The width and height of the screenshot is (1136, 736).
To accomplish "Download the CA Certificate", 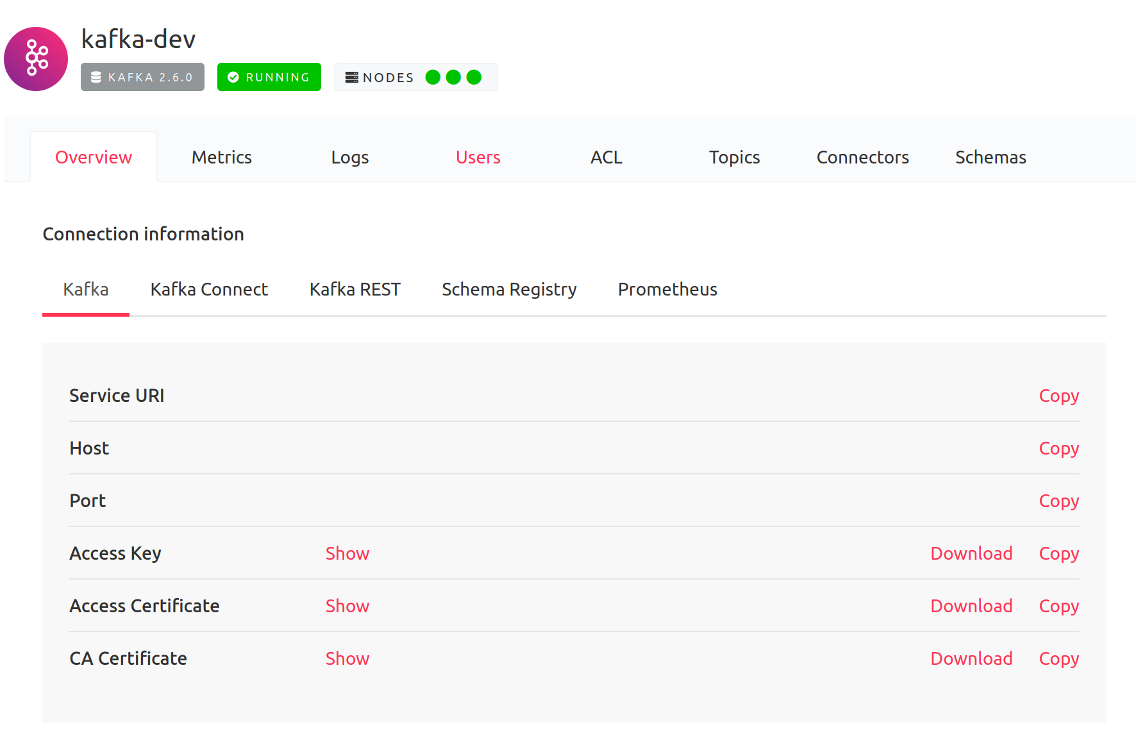I will 972,658.
